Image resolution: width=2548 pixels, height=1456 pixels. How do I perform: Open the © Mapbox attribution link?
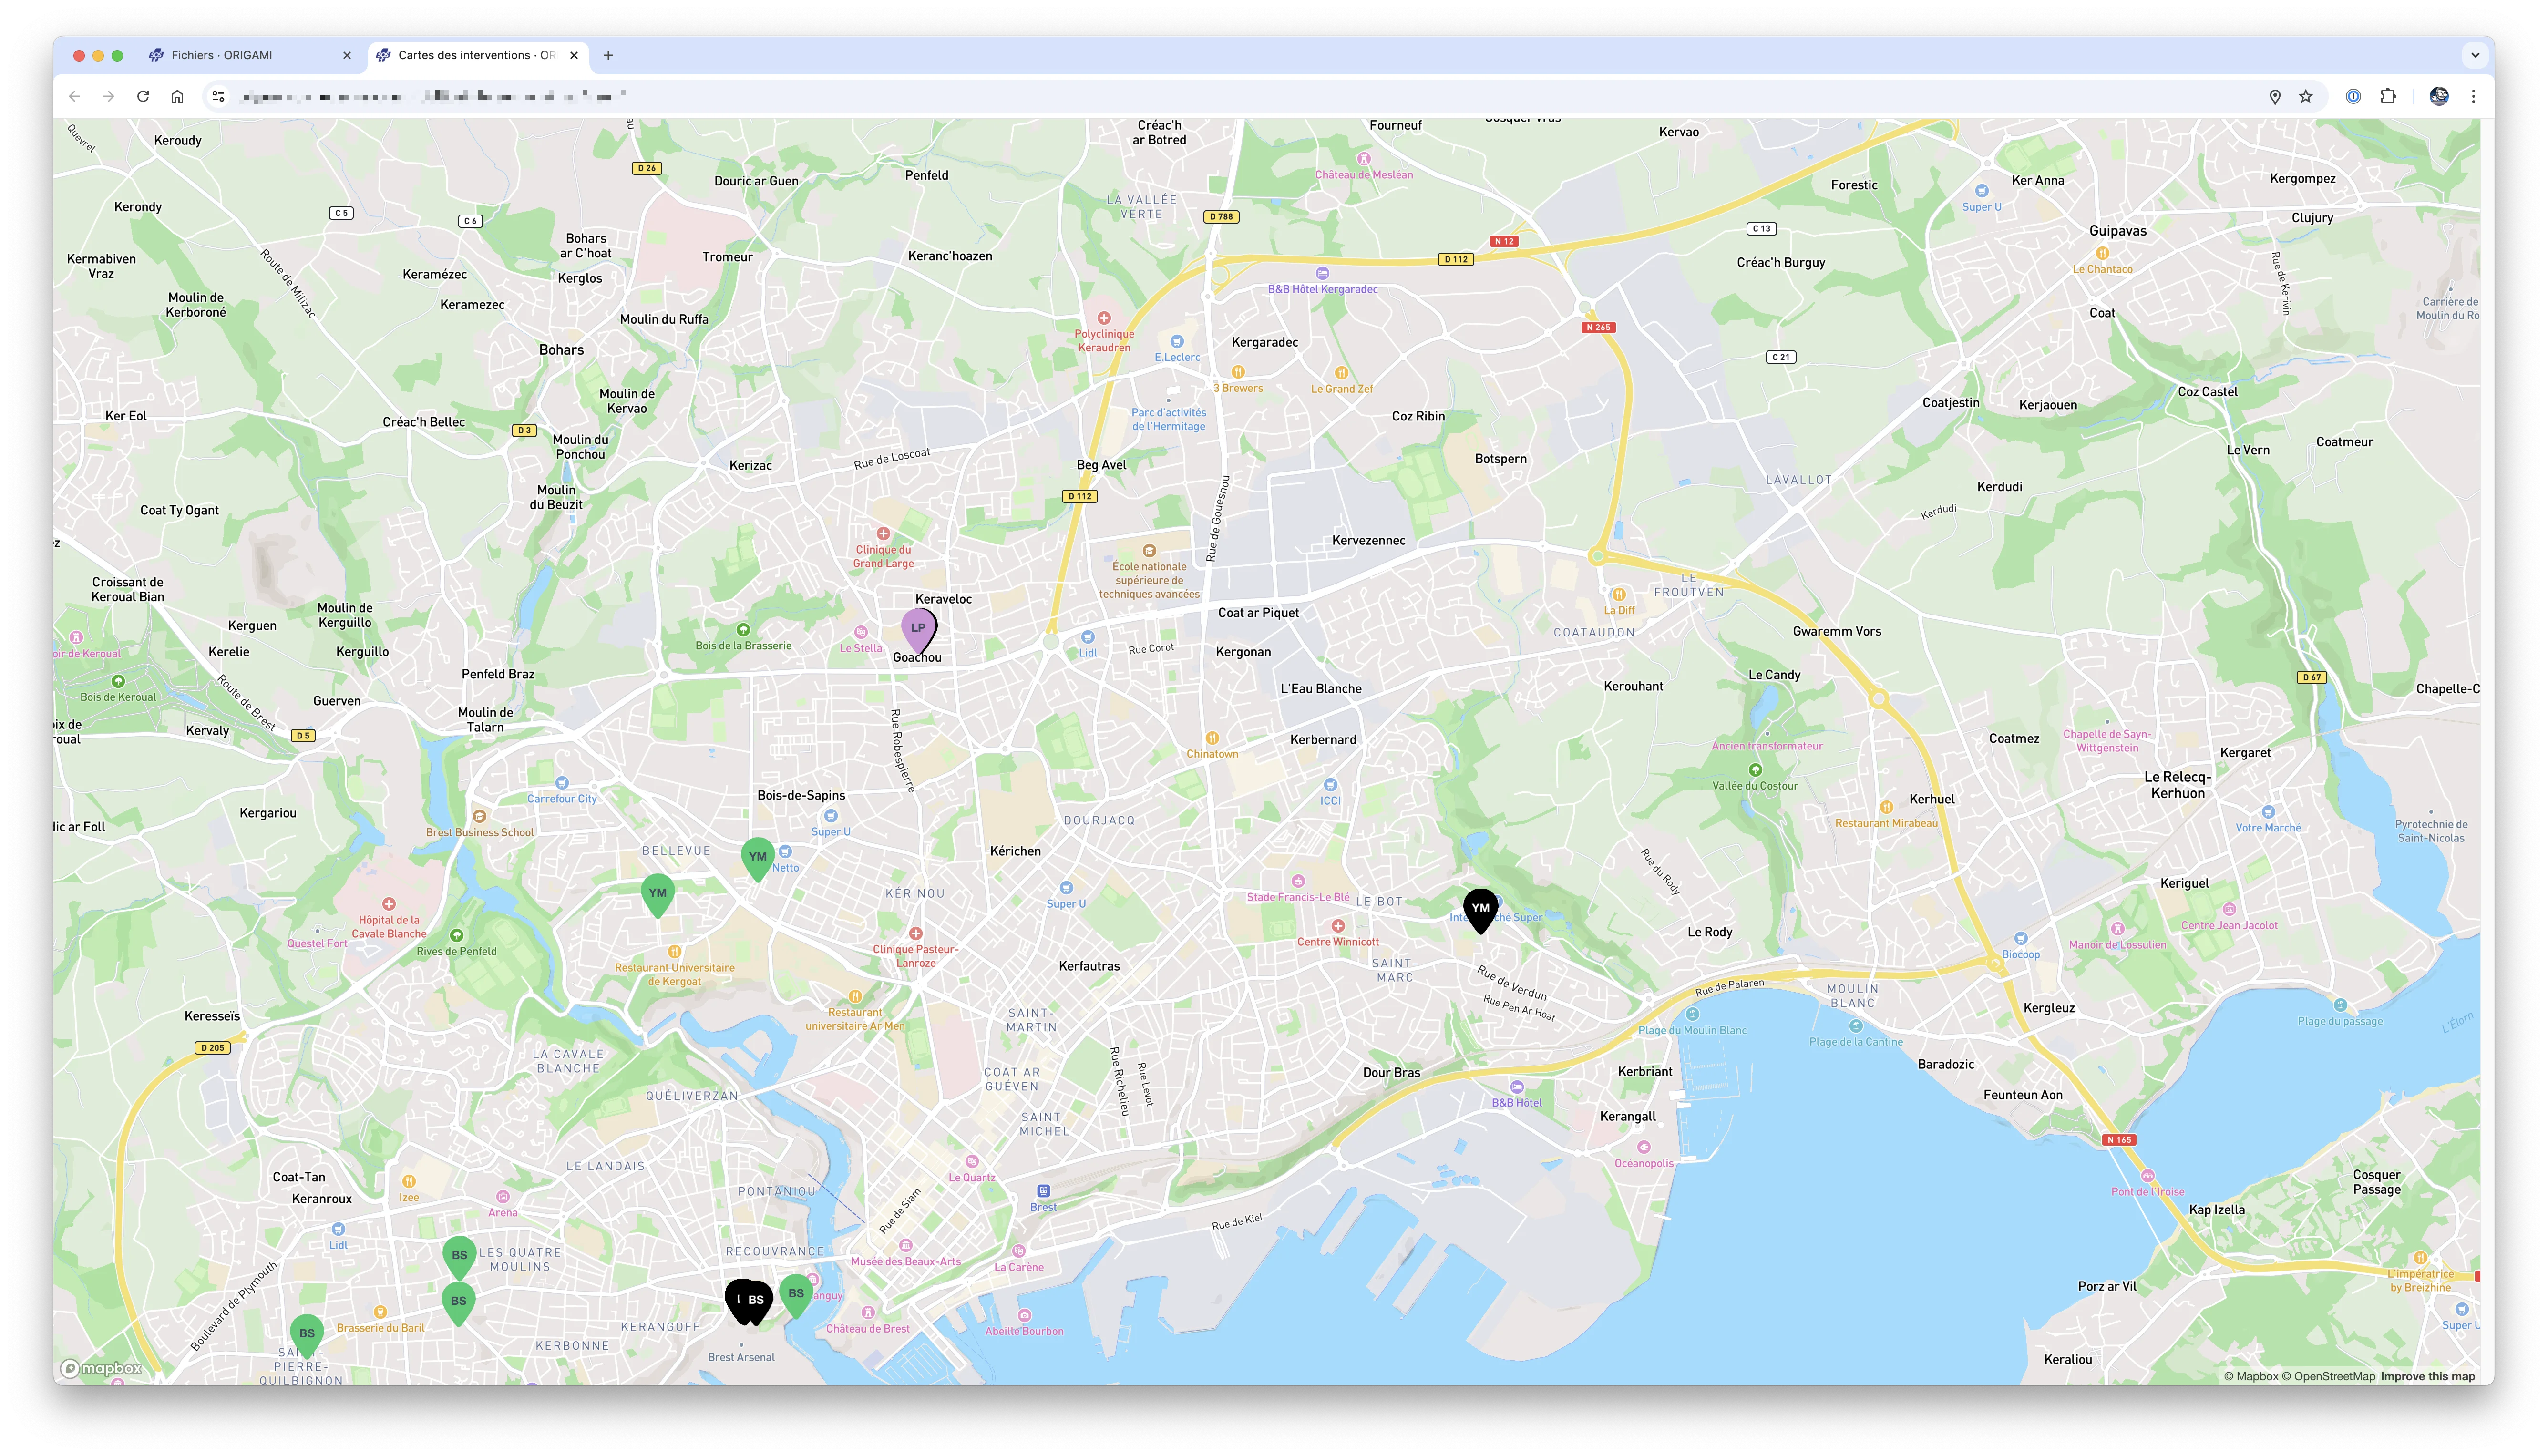pyautogui.click(x=2250, y=1376)
